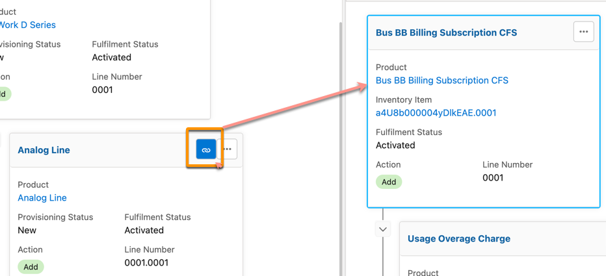Viewport: 606px width, 276px height.
Task: Open more actions menu on Analog Line card
Action: coord(228,149)
